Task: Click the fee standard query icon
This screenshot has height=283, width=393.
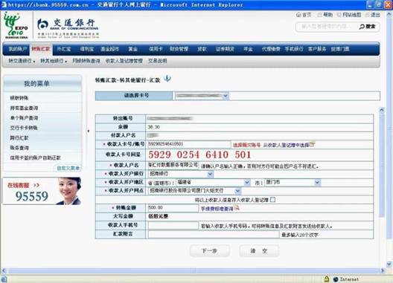Action: (x=237, y=208)
